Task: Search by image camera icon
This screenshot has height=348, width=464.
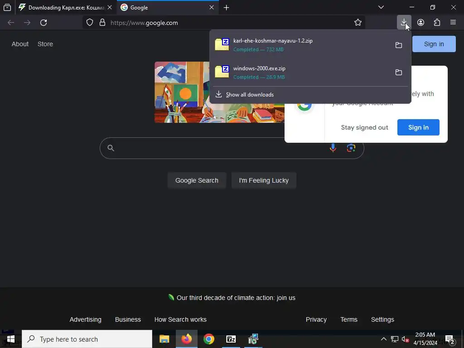Action: point(351,148)
